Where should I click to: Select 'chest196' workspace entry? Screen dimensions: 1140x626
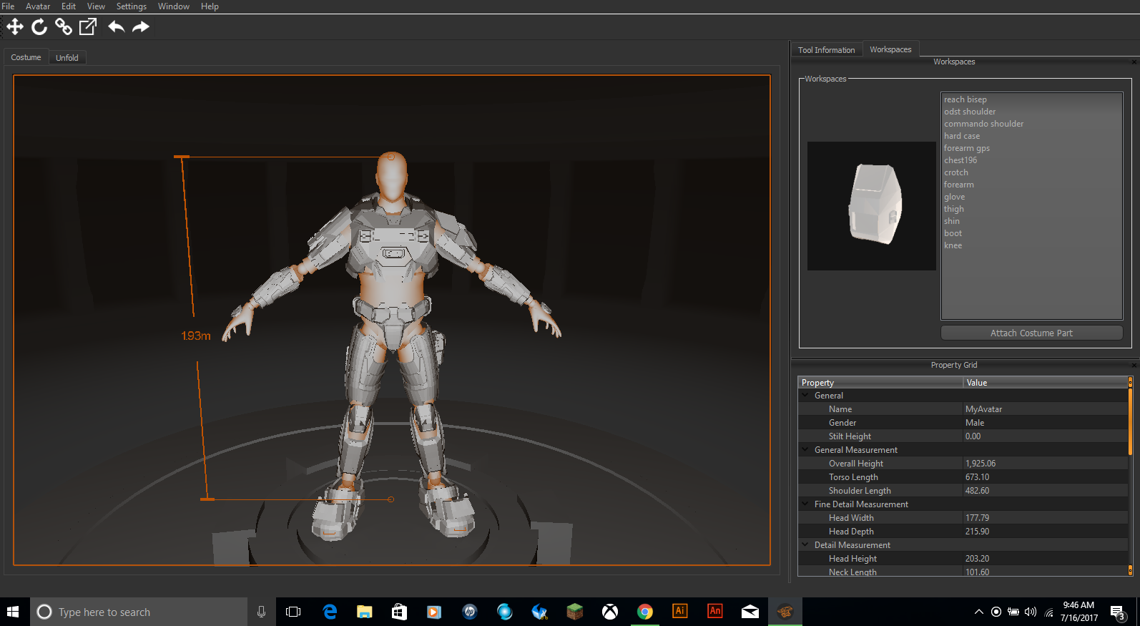960,160
